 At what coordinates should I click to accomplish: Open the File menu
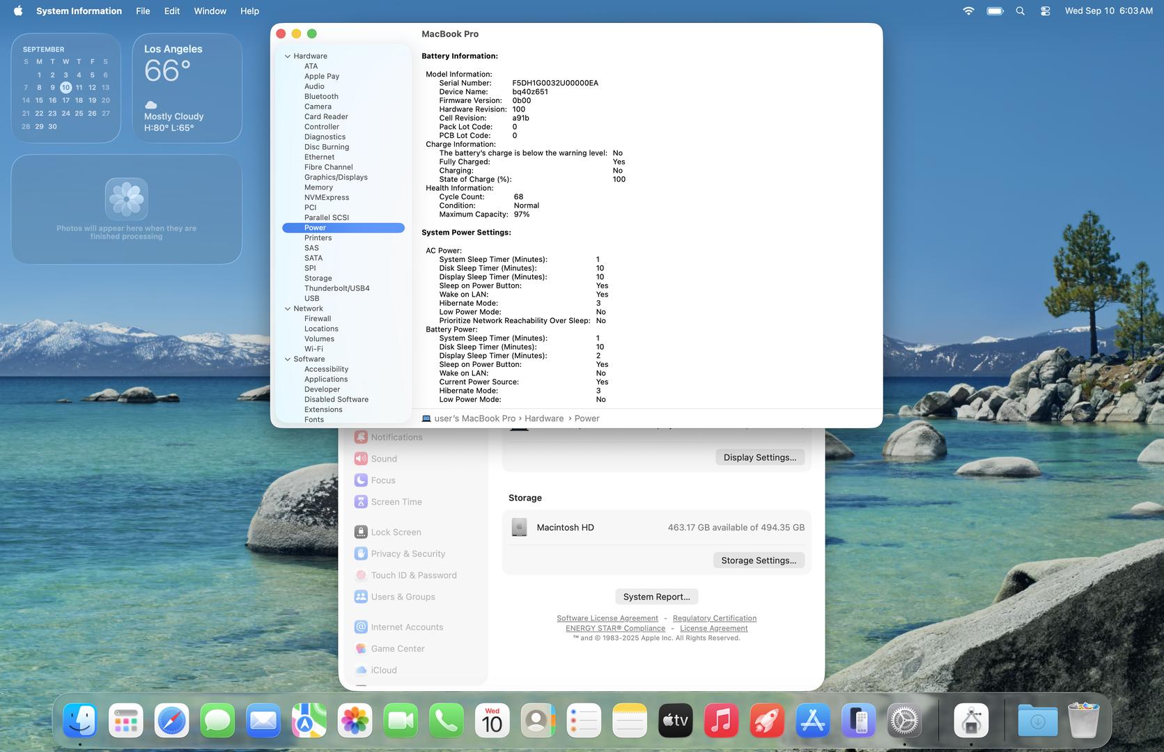coord(143,10)
